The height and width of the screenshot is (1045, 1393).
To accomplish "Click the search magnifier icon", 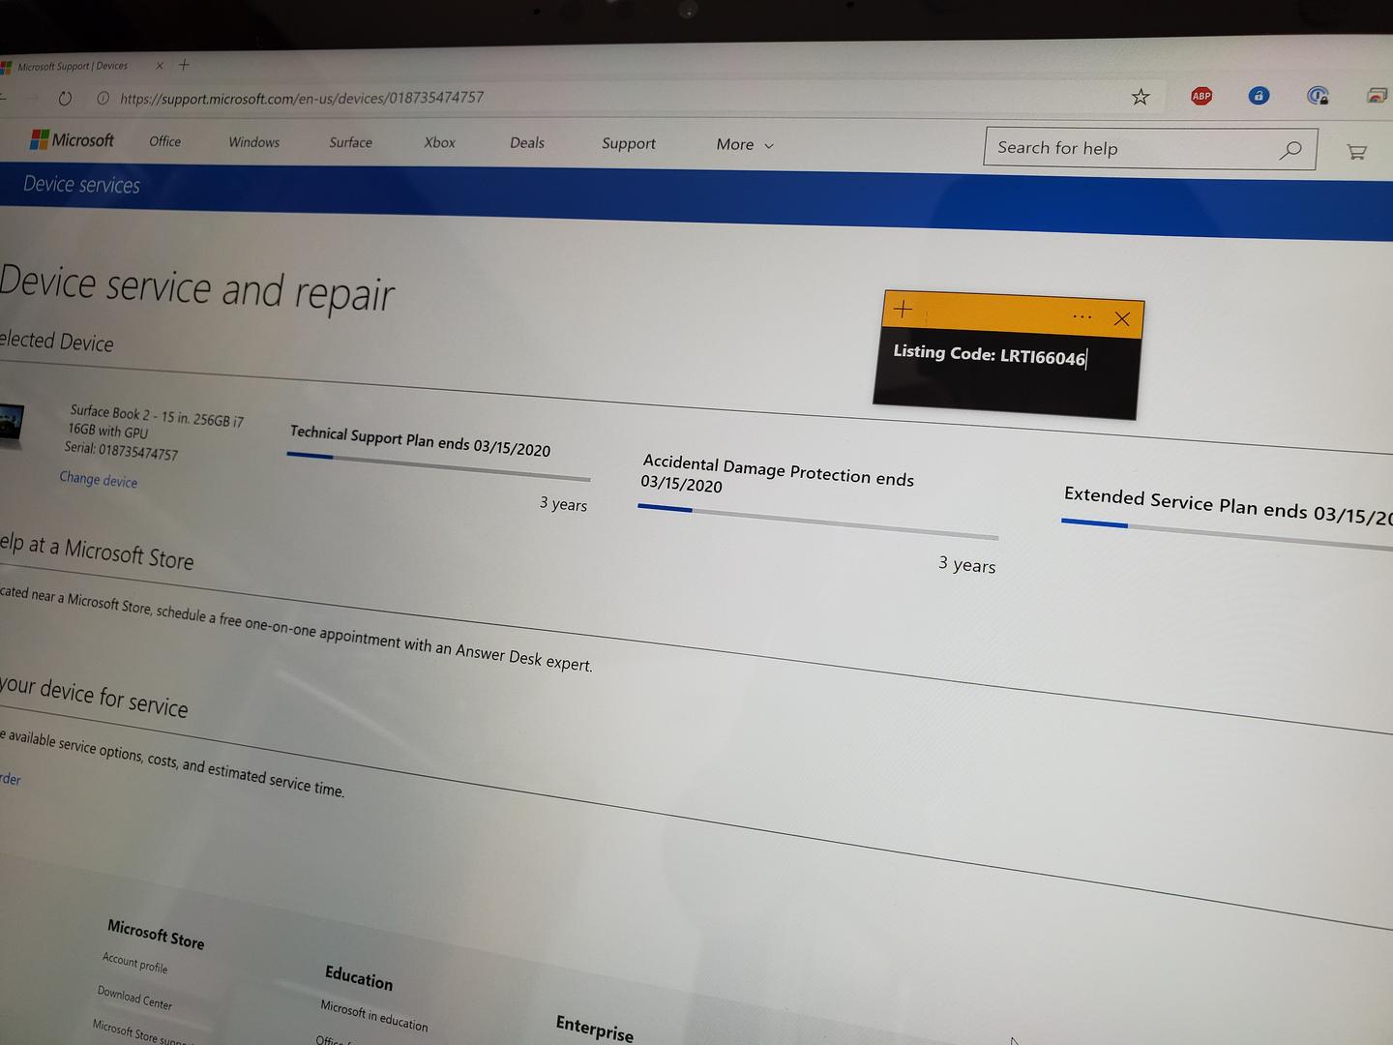I will 1290,150.
